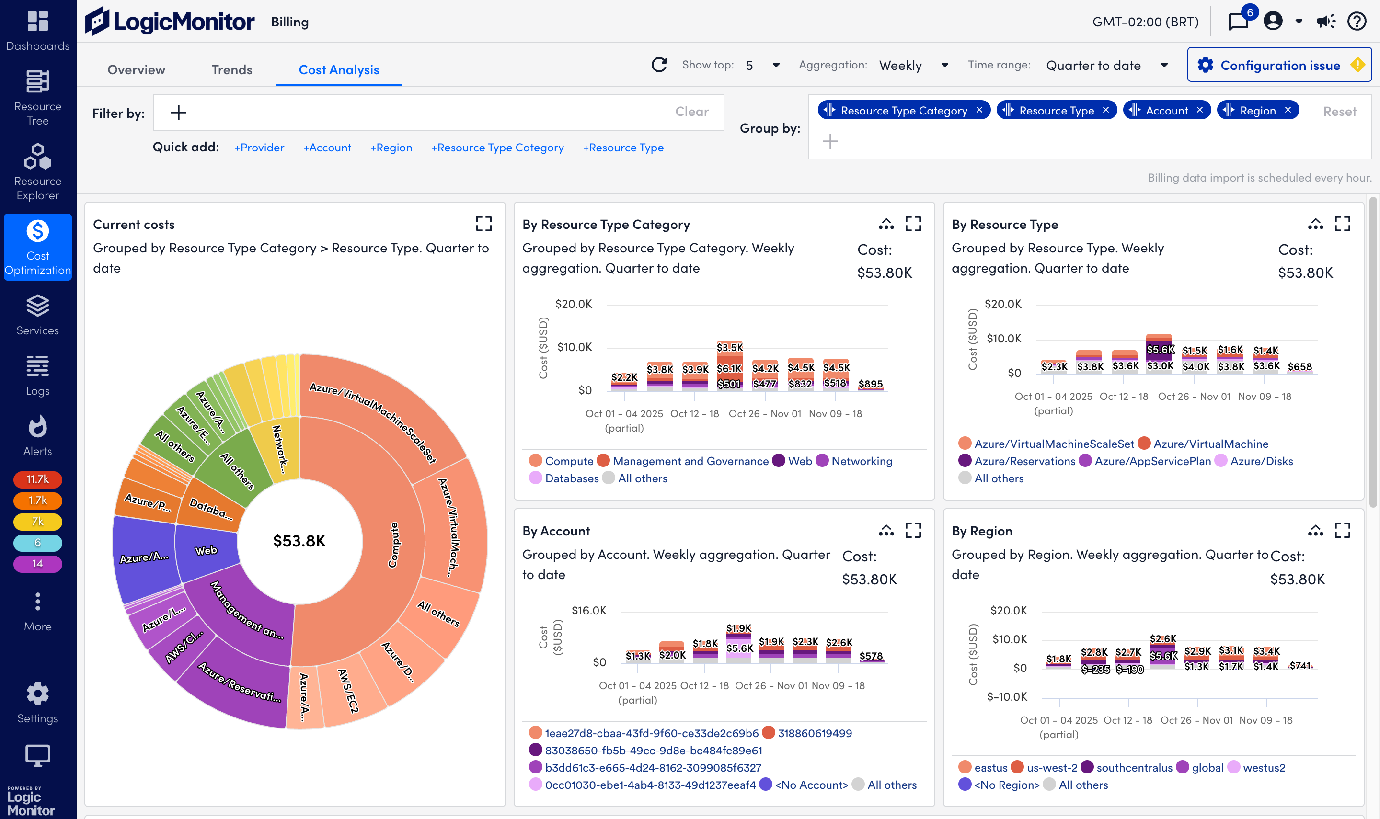This screenshot has width=1380, height=819.
Task: Expand the By Resource Type widget fullscreen
Action: click(x=1343, y=224)
